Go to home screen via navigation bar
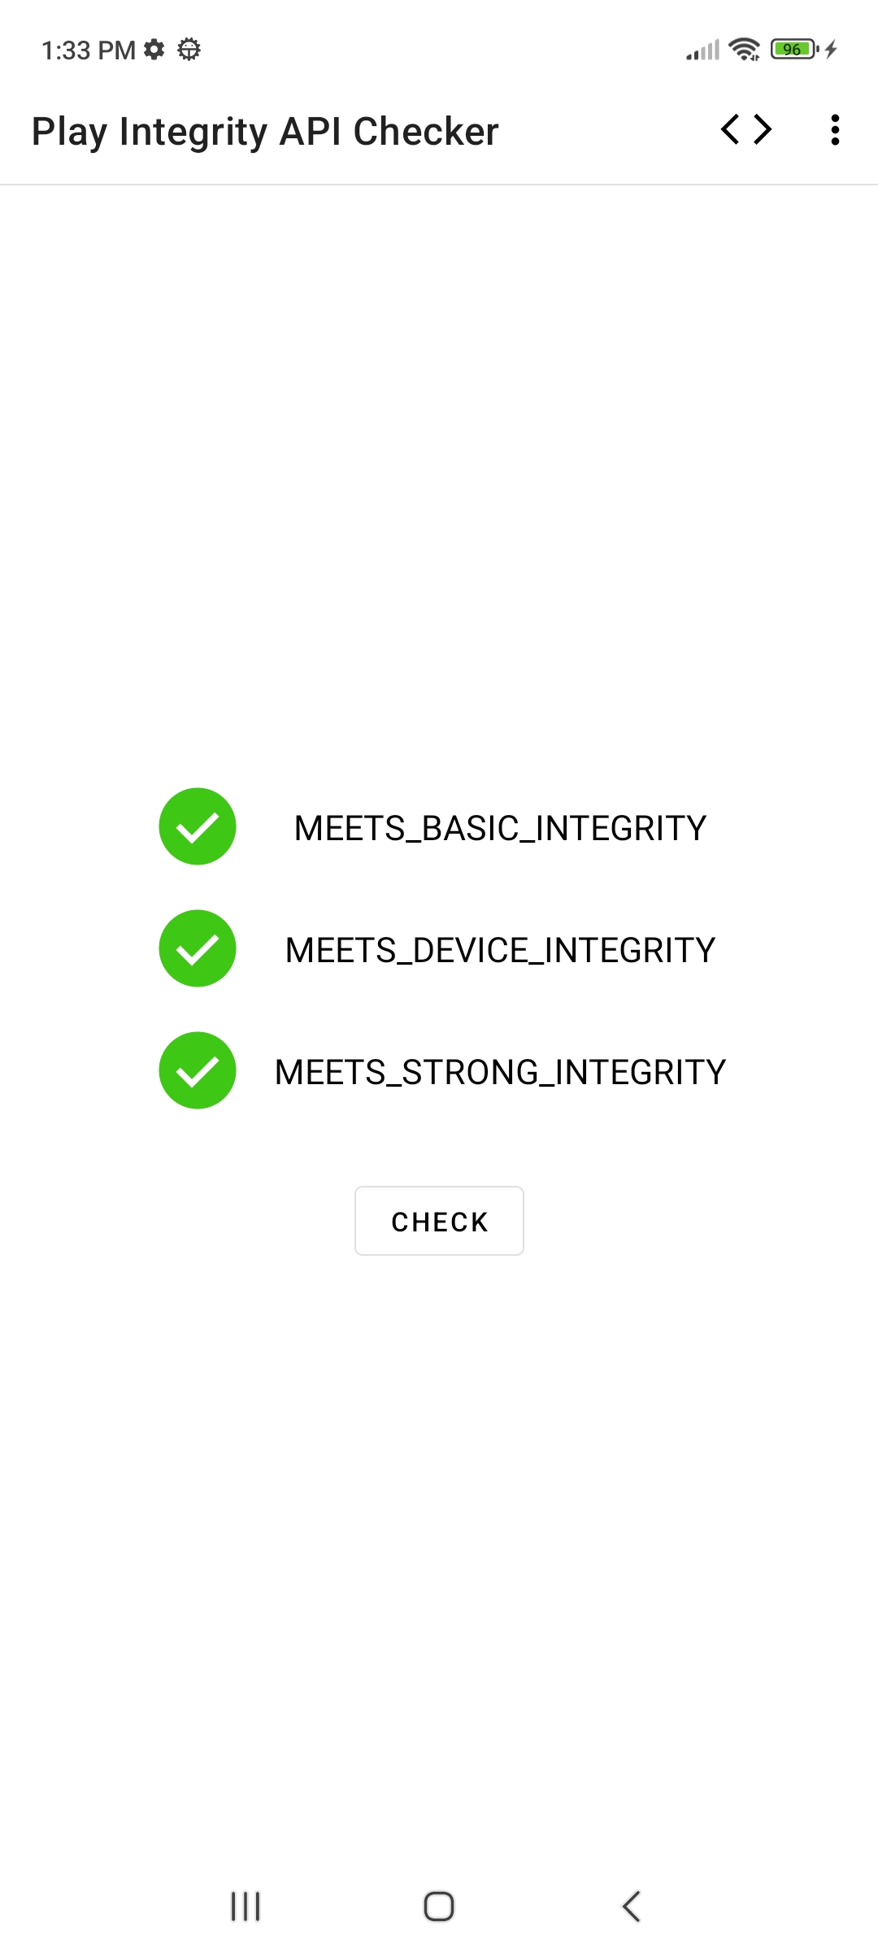Image resolution: width=878 pixels, height=1952 pixels. coord(439,1906)
